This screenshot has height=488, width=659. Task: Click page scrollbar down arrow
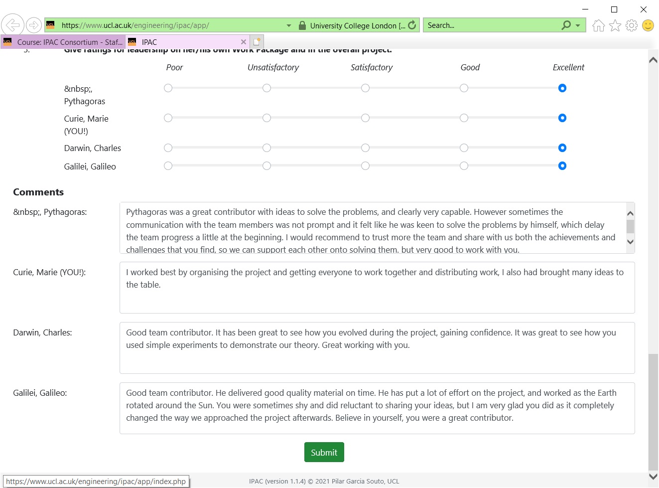tap(653, 477)
